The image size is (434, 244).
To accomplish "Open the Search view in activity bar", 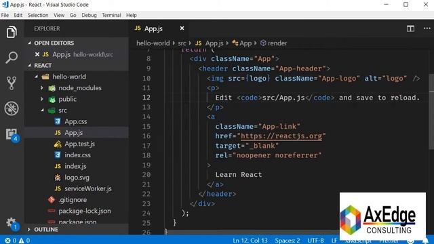I will tap(12, 58).
